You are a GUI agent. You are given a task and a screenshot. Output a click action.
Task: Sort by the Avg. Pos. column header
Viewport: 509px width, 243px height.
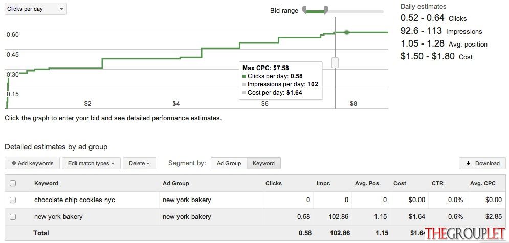(x=368, y=183)
